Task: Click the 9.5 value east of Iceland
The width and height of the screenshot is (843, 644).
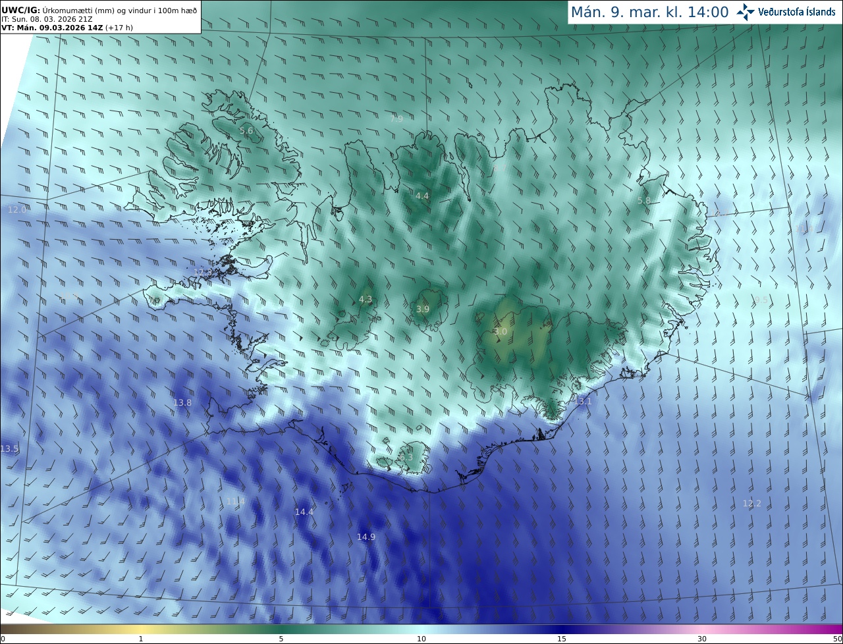Action: point(761,300)
